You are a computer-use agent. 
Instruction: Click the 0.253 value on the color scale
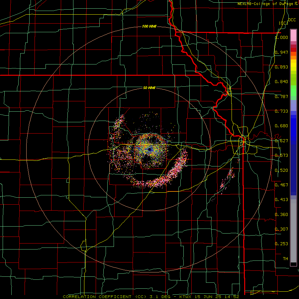pos(281,244)
